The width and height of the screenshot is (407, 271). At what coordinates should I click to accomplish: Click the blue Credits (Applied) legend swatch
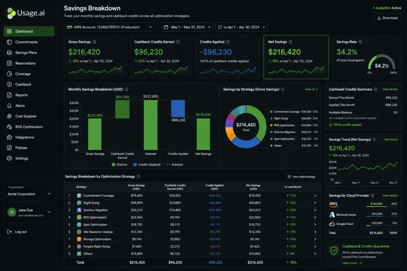tap(135, 165)
